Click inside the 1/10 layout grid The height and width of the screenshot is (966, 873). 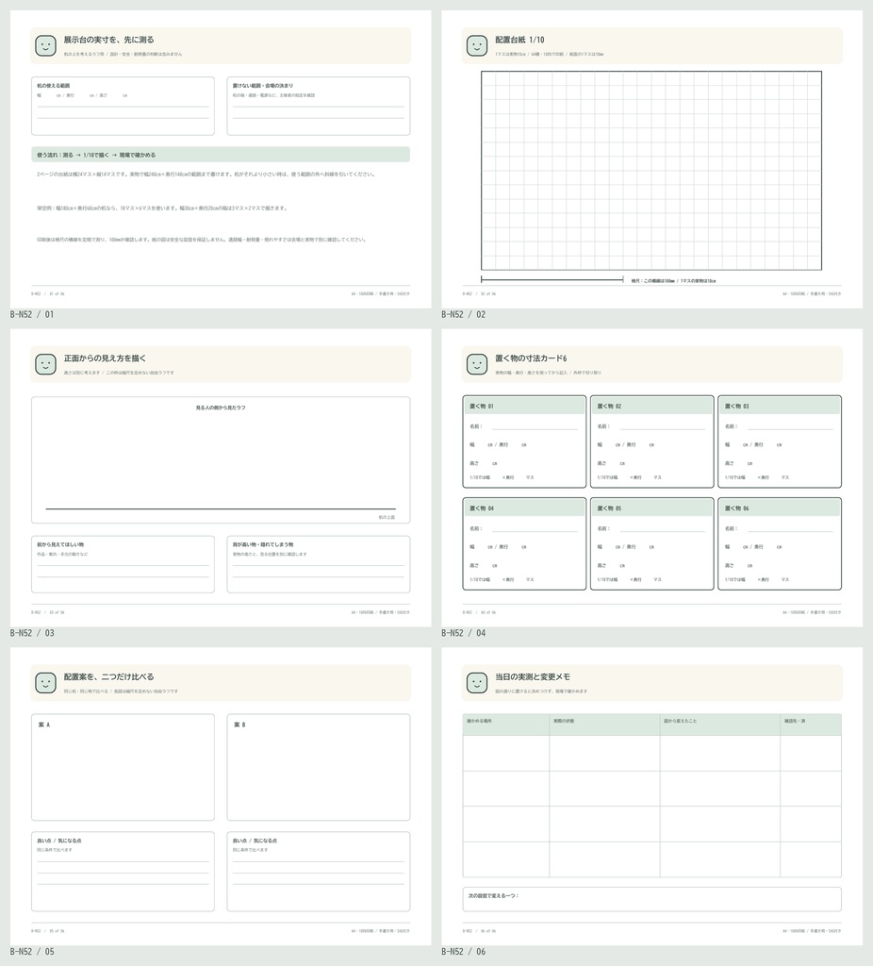pyautogui.click(x=651, y=171)
